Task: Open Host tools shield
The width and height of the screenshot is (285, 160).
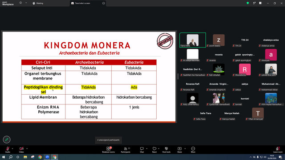Action: pyautogui.click(x=166, y=150)
